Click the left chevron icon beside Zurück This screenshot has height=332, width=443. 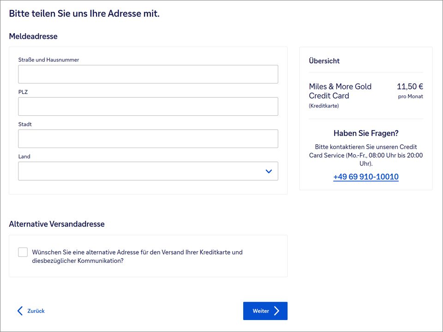pyautogui.click(x=20, y=311)
